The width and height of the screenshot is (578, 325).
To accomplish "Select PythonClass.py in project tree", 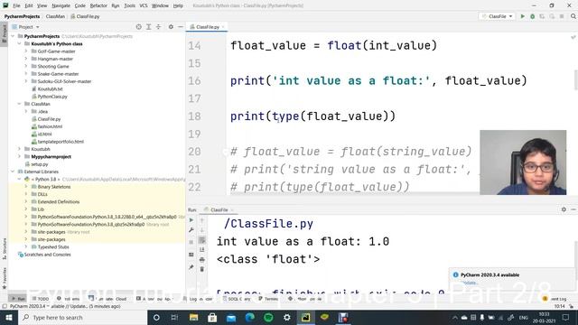I will [52, 97].
